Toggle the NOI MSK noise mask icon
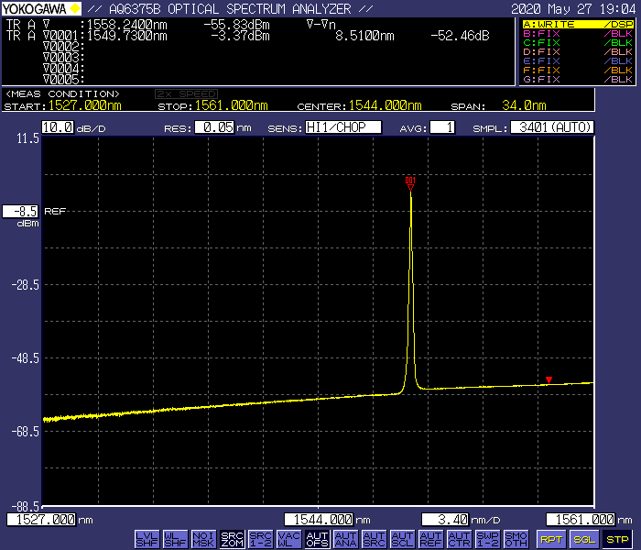The width and height of the screenshot is (641, 550). [204, 539]
